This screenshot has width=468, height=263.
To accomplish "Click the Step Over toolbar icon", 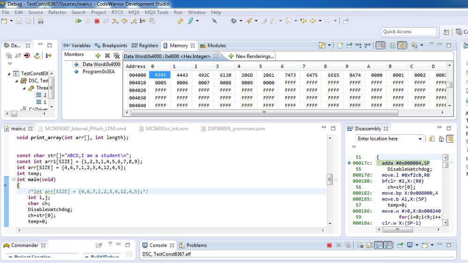I will pyautogui.click(x=124, y=21).
